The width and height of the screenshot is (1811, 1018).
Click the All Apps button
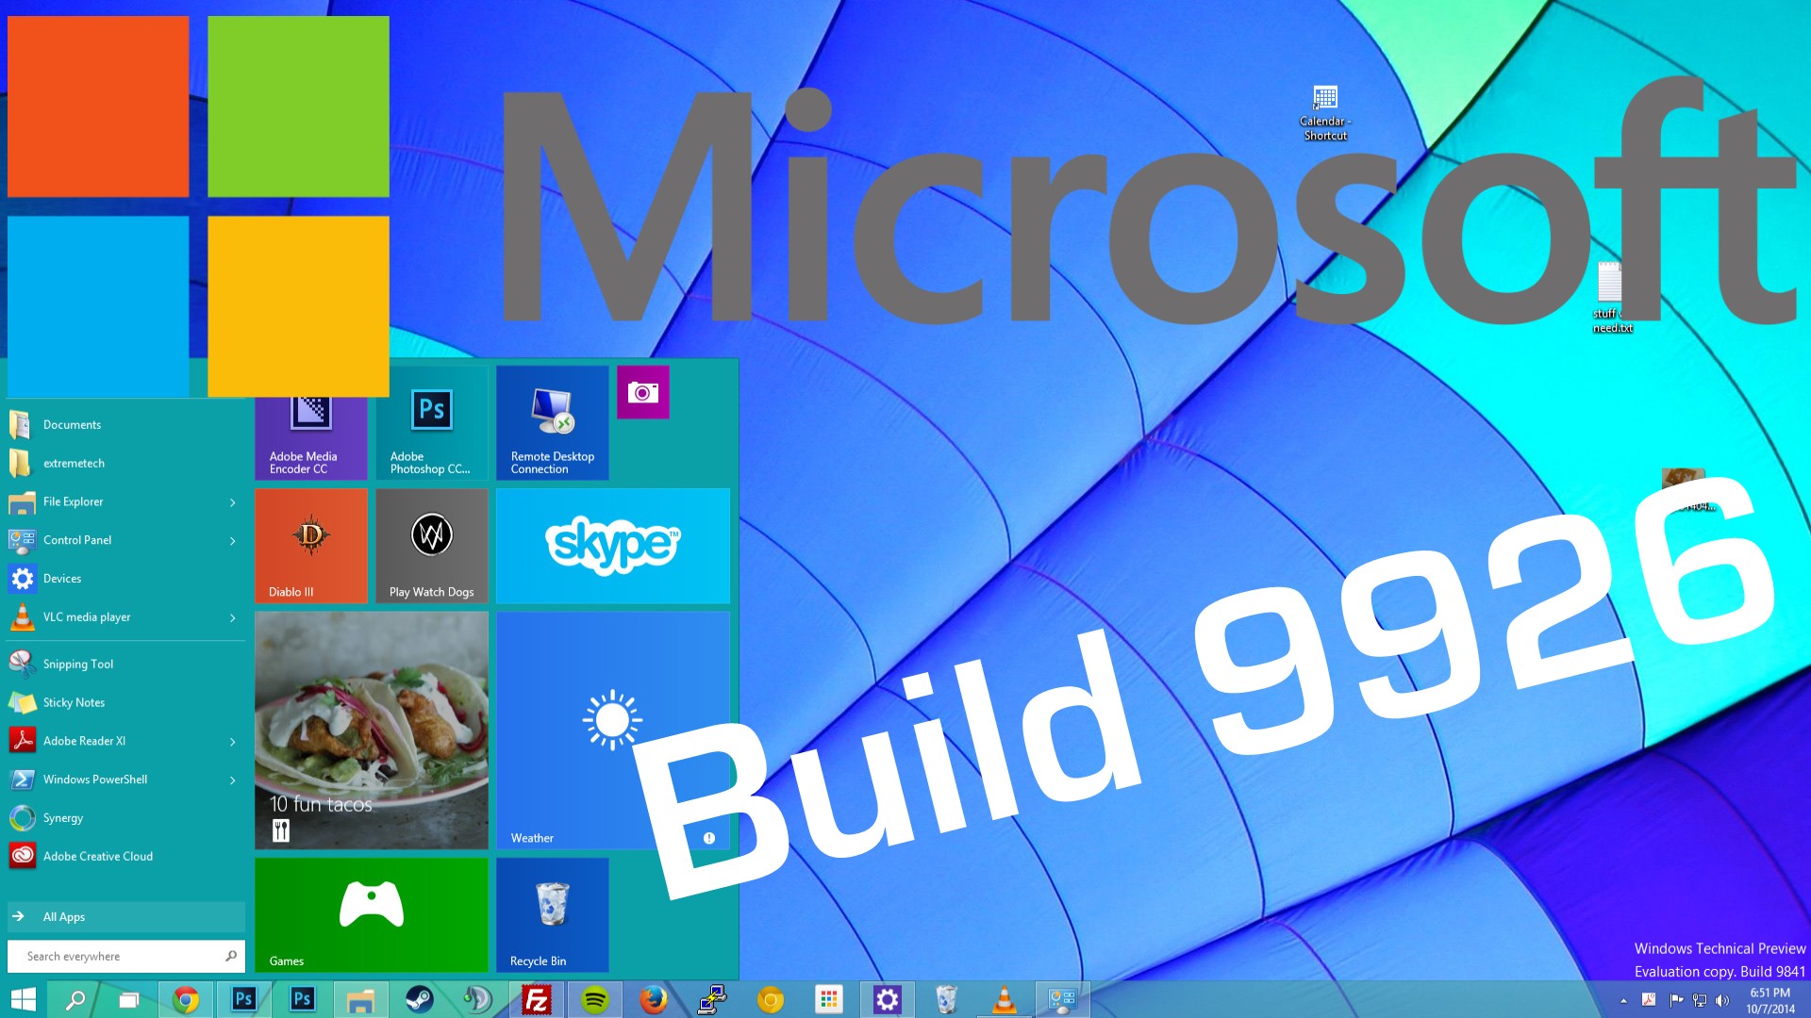[x=125, y=917]
